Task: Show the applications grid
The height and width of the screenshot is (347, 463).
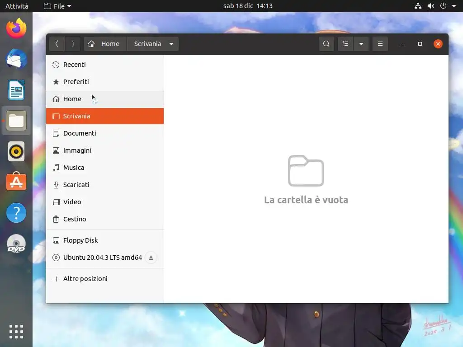Action: pos(16,332)
